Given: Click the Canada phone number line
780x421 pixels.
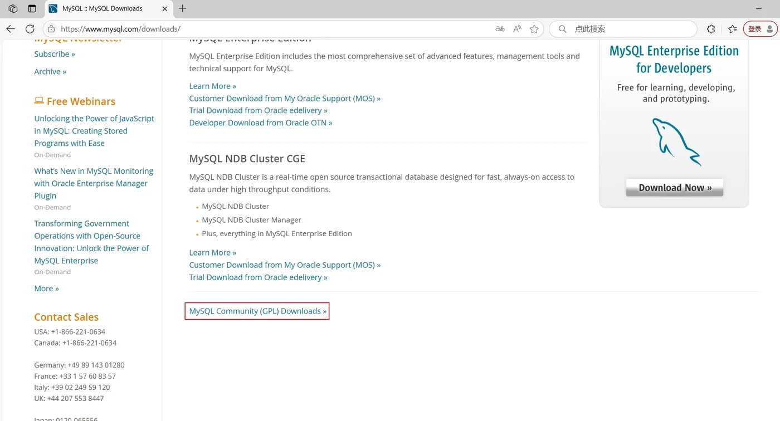Looking at the screenshot, I should [x=75, y=342].
